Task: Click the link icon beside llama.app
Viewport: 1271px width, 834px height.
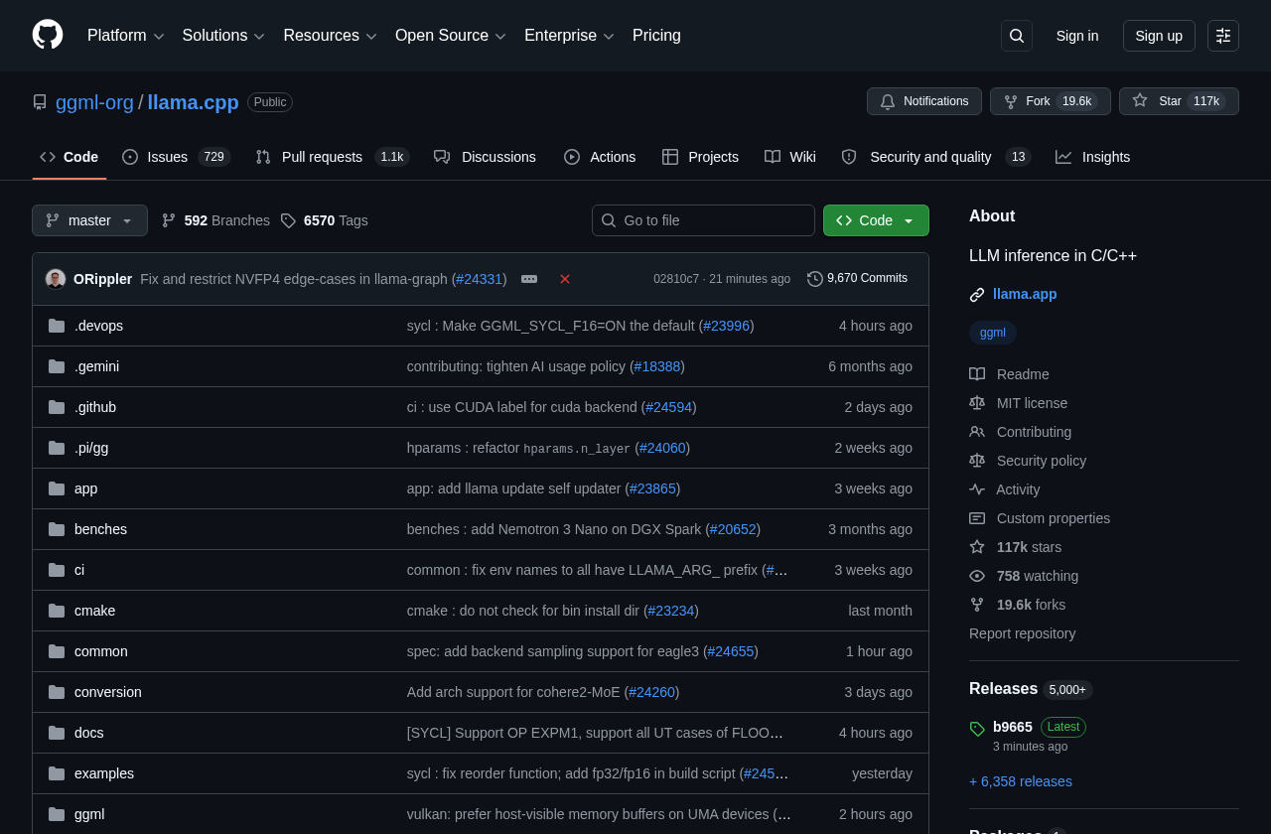Action: click(977, 295)
